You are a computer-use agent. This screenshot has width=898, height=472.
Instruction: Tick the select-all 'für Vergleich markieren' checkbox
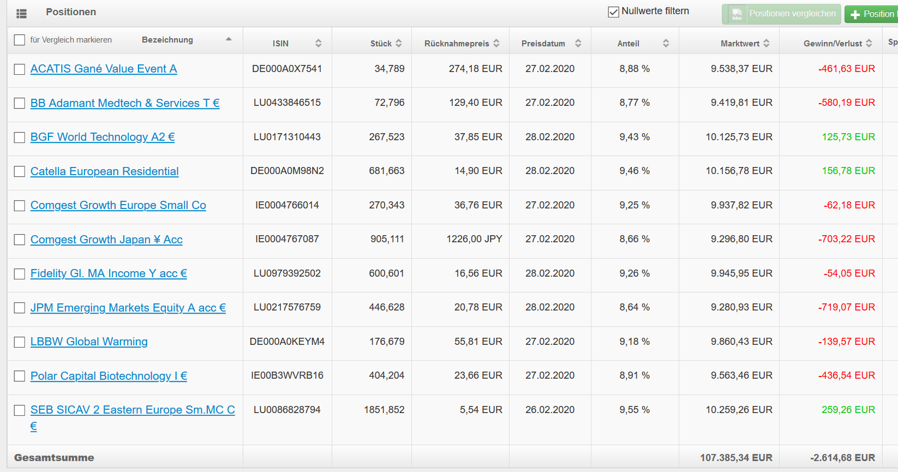pos(20,40)
